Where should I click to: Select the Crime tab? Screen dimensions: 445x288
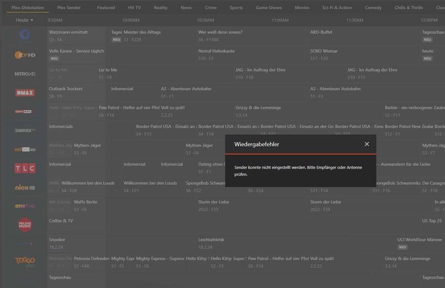pos(210,8)
